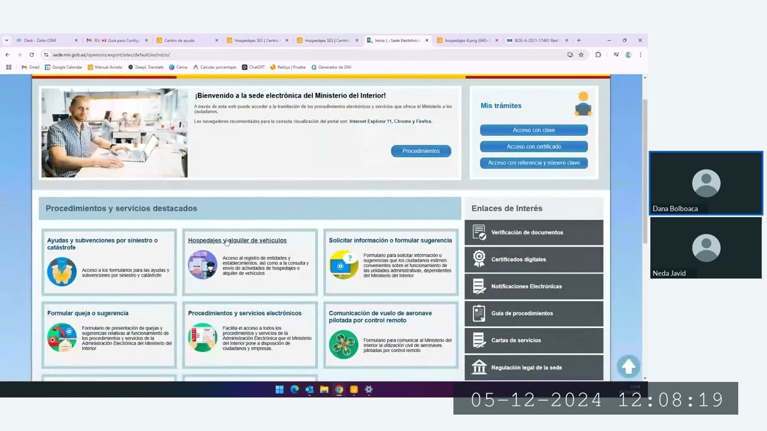The height and width of the screenshot is (431, 767).
Task: Open the Manual Avirato bookmark
Action: coord(105,67)
